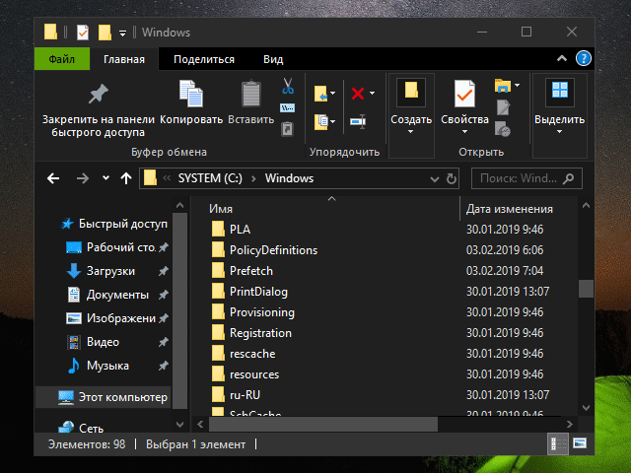Switch to details view in status bar
631x473 pixels.
558,444
